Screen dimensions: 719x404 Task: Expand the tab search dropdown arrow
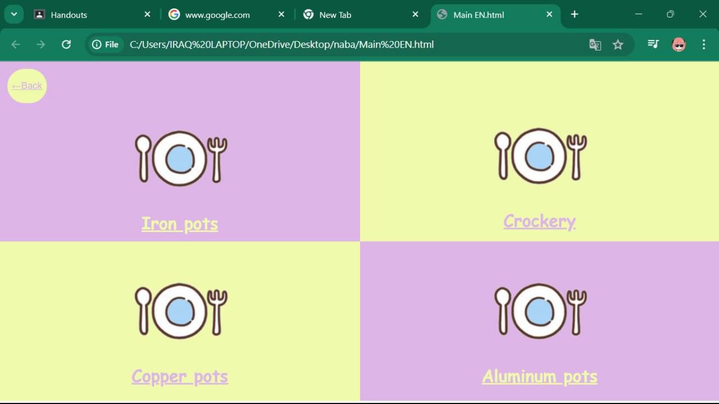[13, 15]
